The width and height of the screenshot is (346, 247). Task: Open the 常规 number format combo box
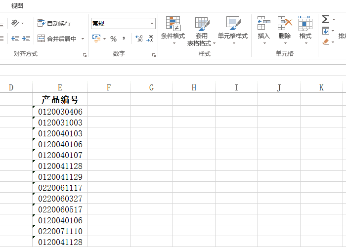[123, 23]
